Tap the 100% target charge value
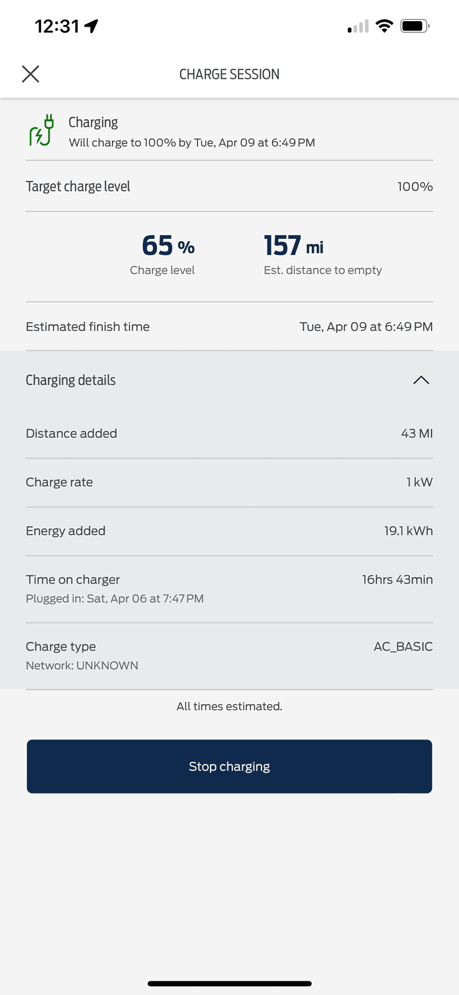 (414, 187)
